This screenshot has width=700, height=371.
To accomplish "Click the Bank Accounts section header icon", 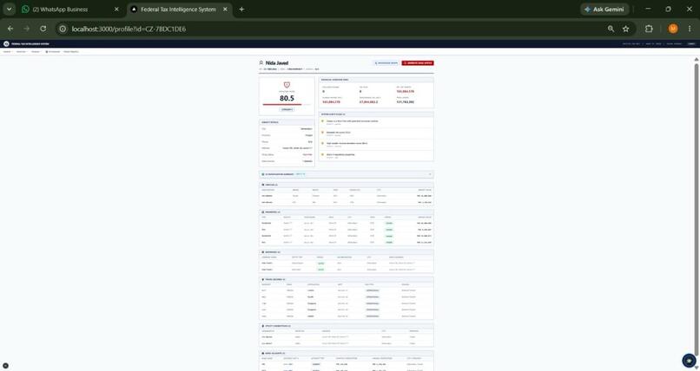I will point(263,353).
